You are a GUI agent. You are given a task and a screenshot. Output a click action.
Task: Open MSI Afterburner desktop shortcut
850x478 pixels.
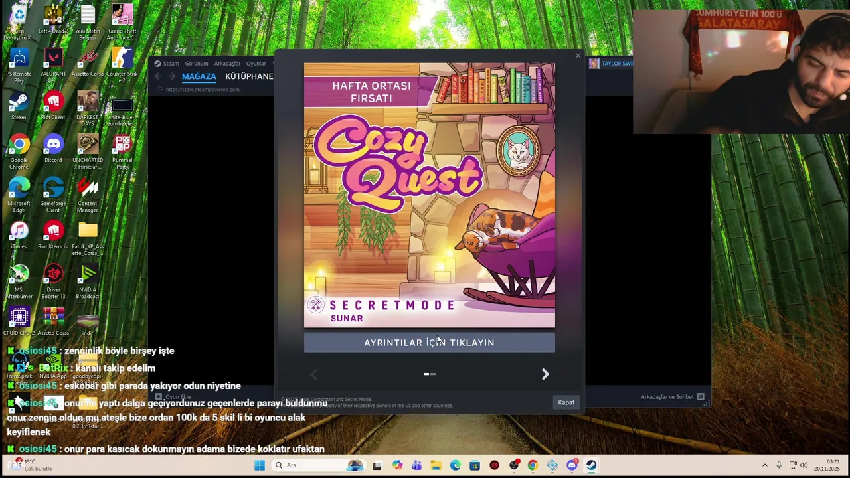tap(19, 281)
